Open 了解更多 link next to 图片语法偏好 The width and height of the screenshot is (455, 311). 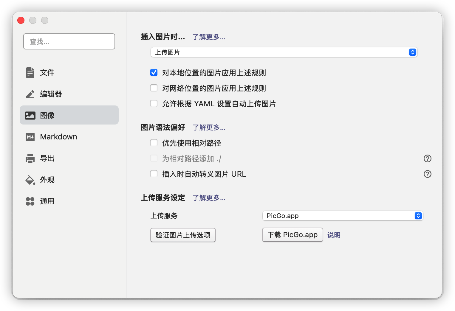point(209,127)
